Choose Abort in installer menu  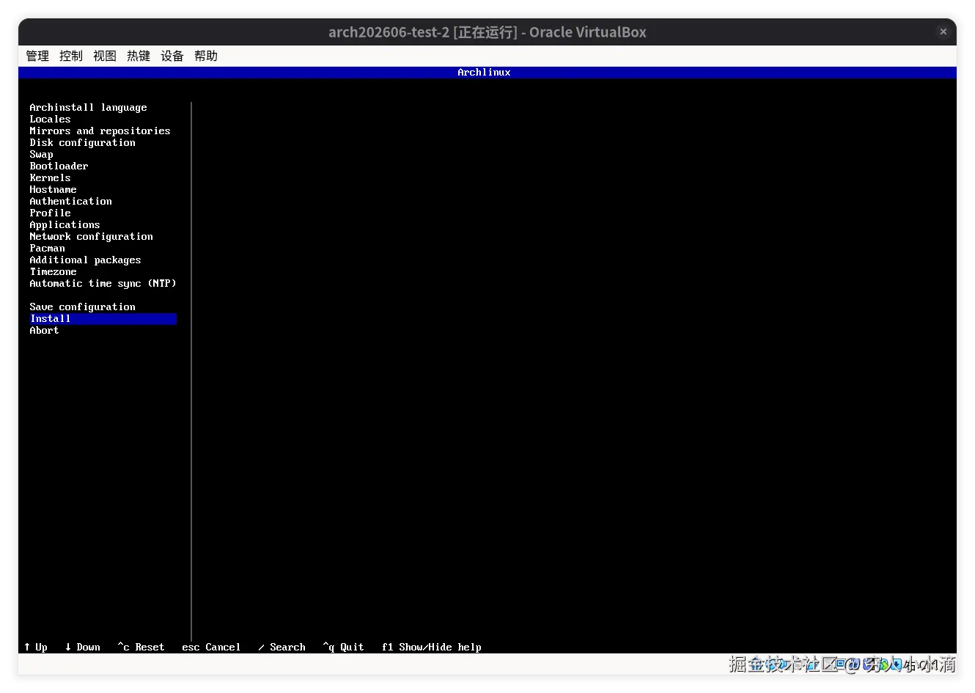(44, 331)
